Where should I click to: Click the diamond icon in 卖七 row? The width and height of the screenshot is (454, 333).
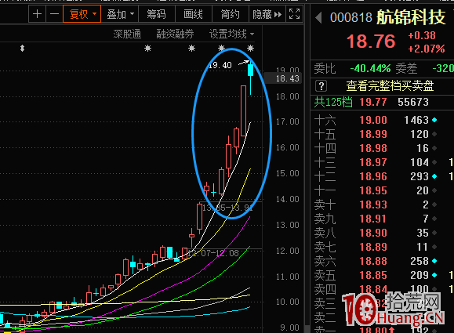coord(434,247)
